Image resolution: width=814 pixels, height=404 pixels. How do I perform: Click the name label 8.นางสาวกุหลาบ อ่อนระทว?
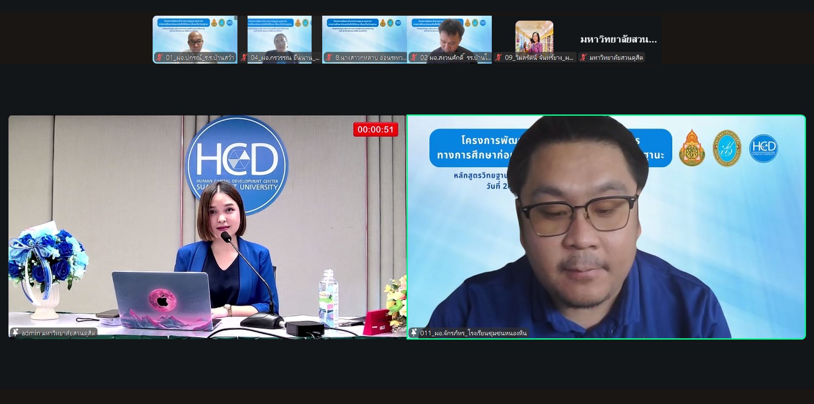(x=371, y=58)
